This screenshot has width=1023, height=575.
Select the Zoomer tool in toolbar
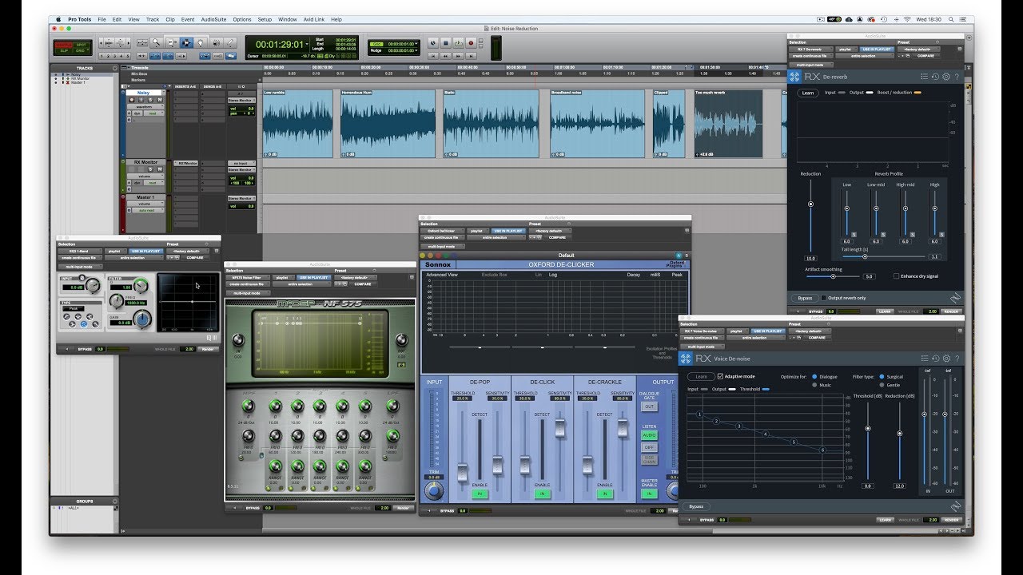[x=157, y=42]
